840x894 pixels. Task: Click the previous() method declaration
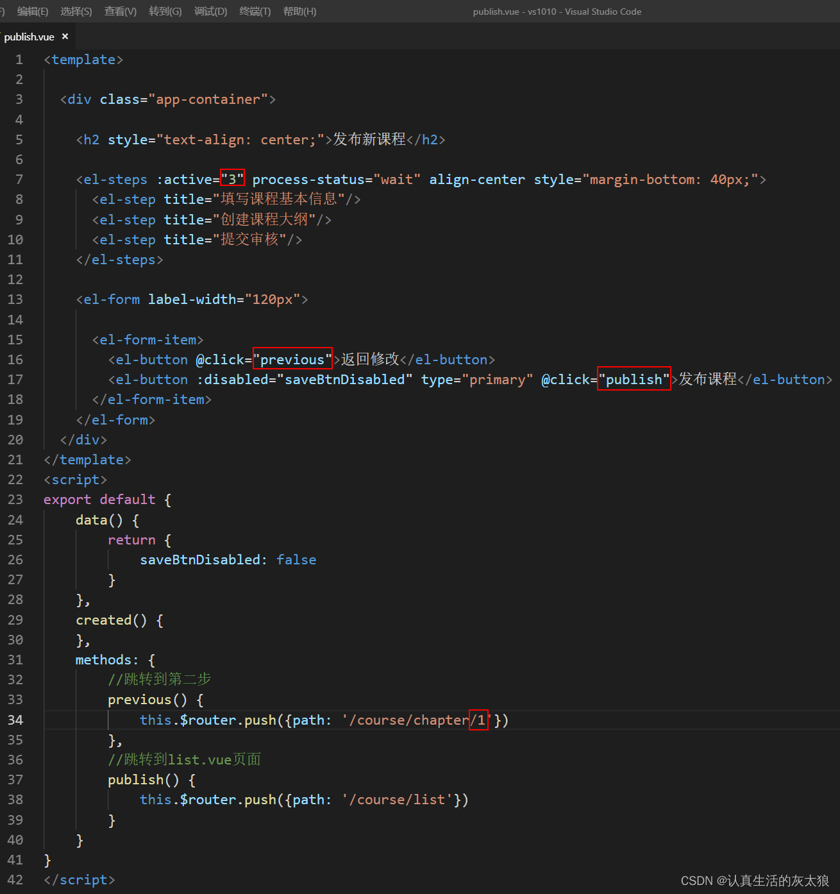pos(147,700)
